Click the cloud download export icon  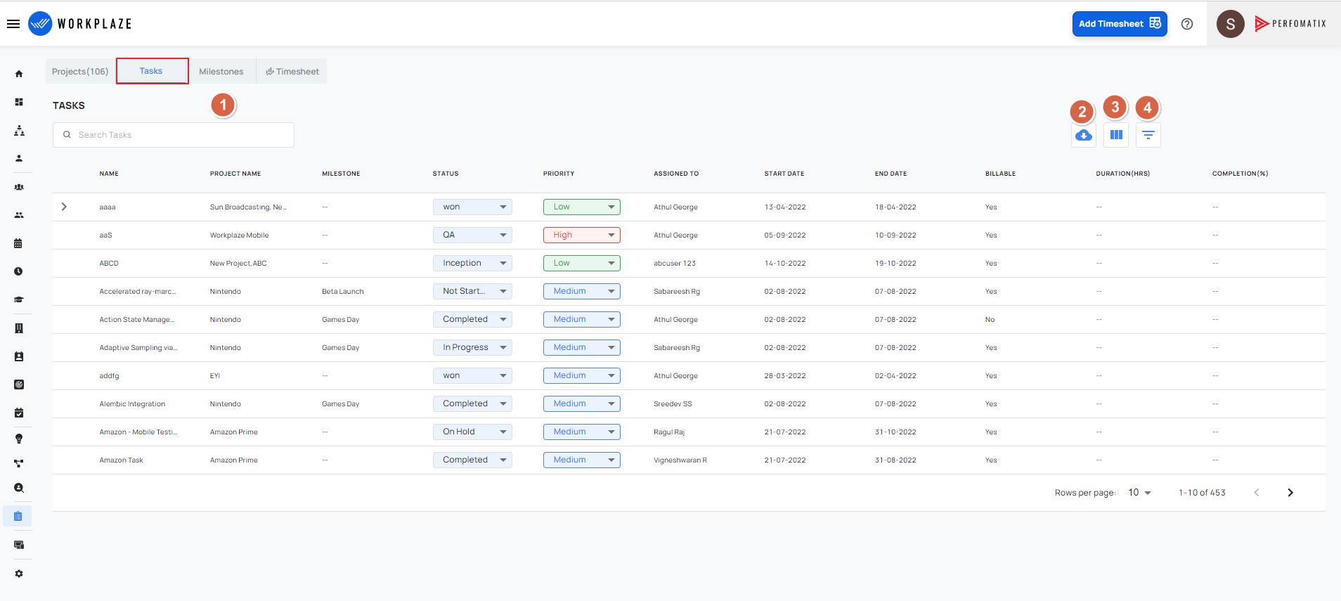coord(1083,135)
